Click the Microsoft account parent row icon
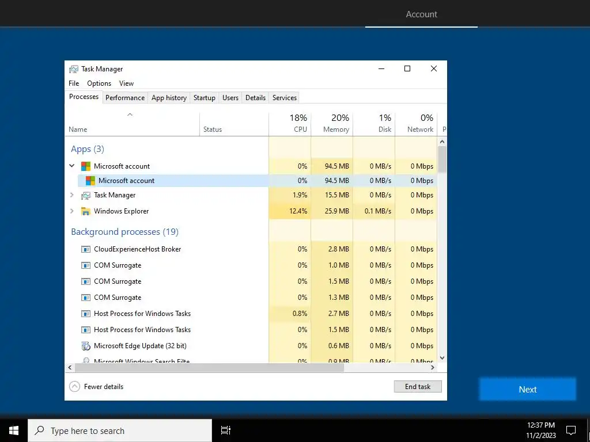The image size is (590, 442). coord(86,166)
